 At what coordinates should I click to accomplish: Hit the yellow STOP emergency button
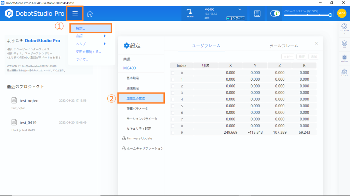(341, 13)
